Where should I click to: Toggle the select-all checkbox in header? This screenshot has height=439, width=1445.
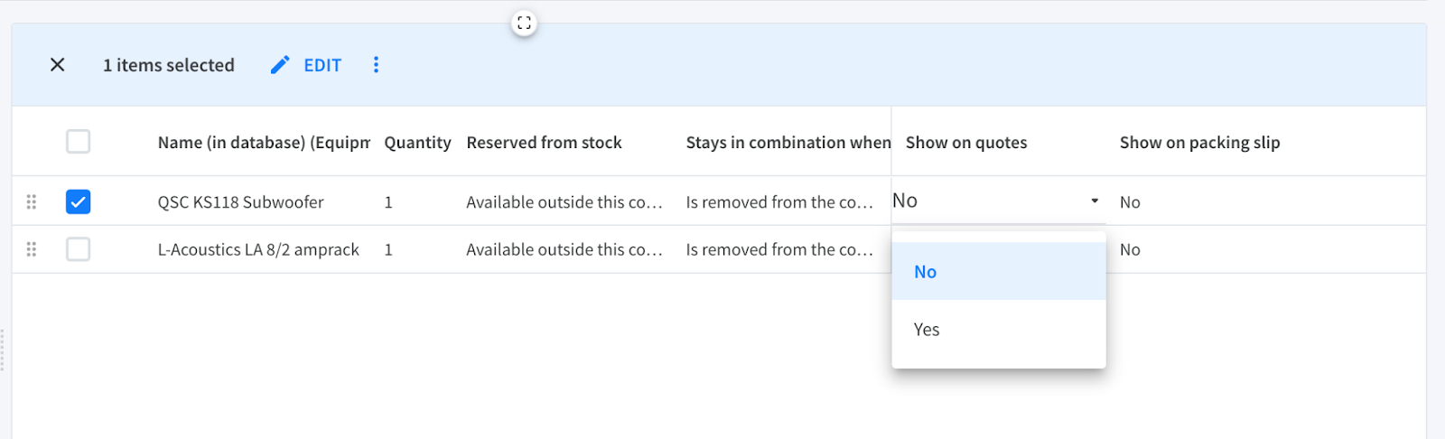pyautogui.click(x=79, y=142)
